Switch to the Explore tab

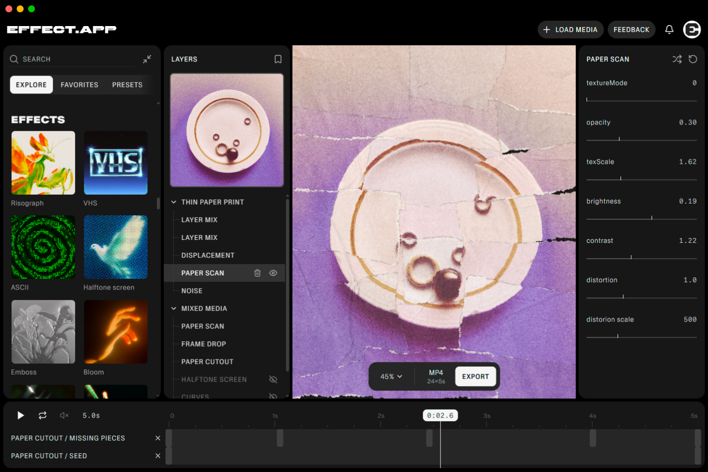(x=31, y=85)
